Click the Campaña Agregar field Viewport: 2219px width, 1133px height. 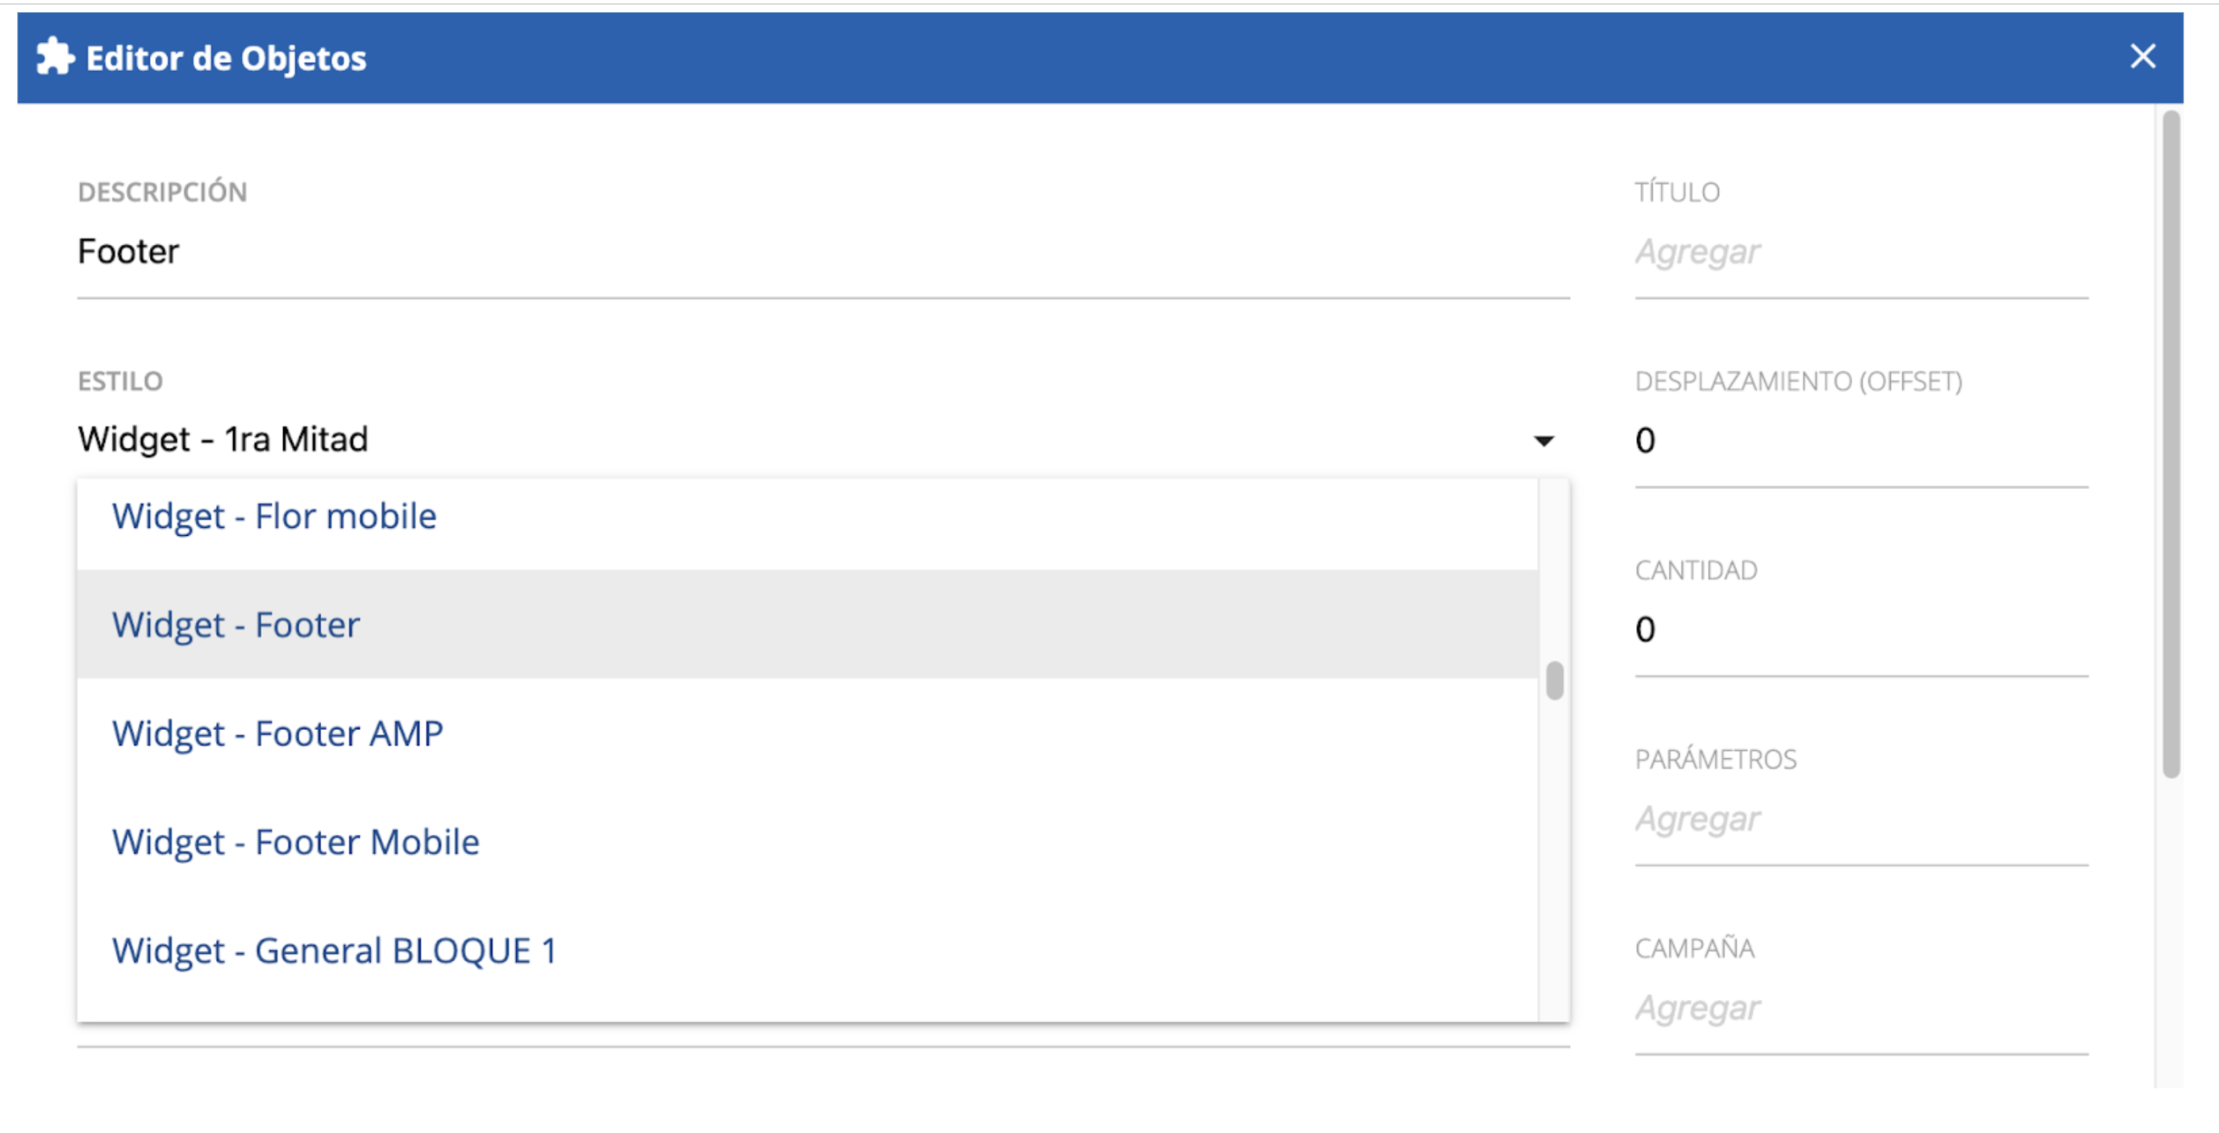[1861, 1007]
